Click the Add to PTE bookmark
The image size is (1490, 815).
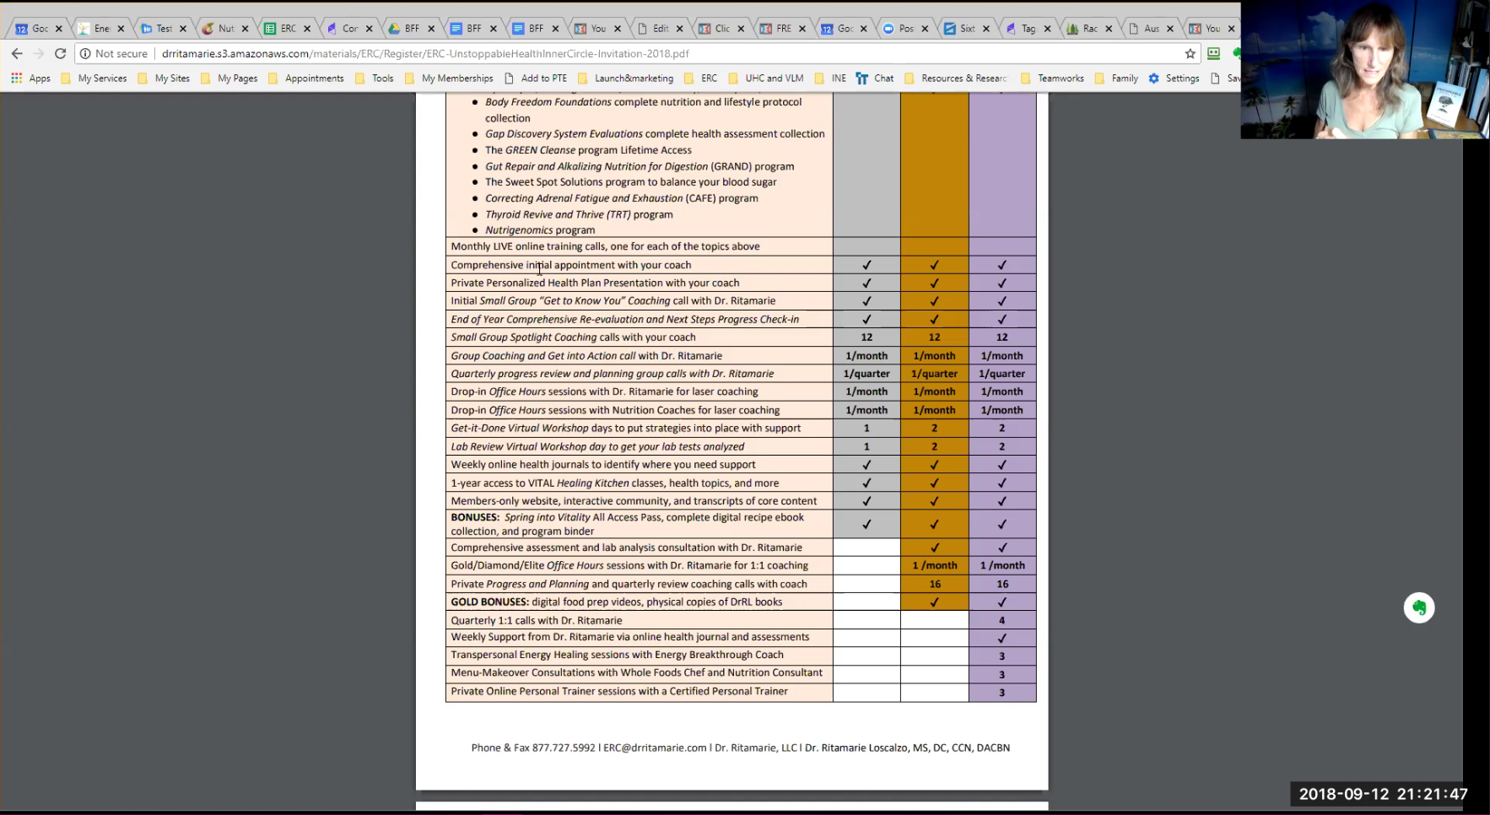pyautogui.click(x=536, y=78)
